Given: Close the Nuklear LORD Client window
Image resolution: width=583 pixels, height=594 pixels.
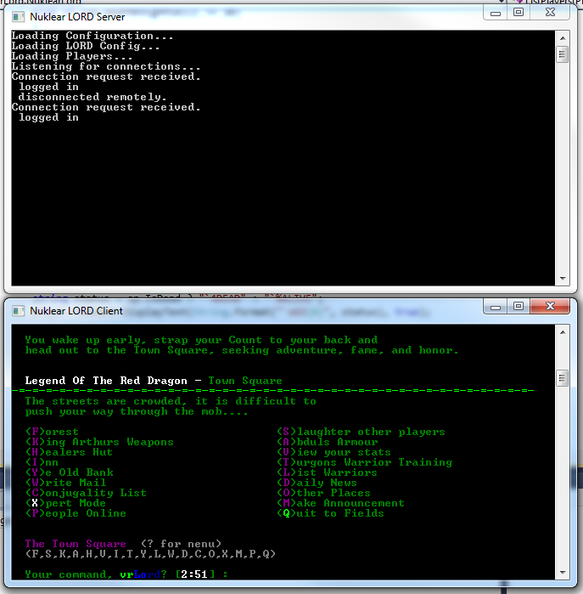Looking at the screenshot, I should [x=551, y=306].
